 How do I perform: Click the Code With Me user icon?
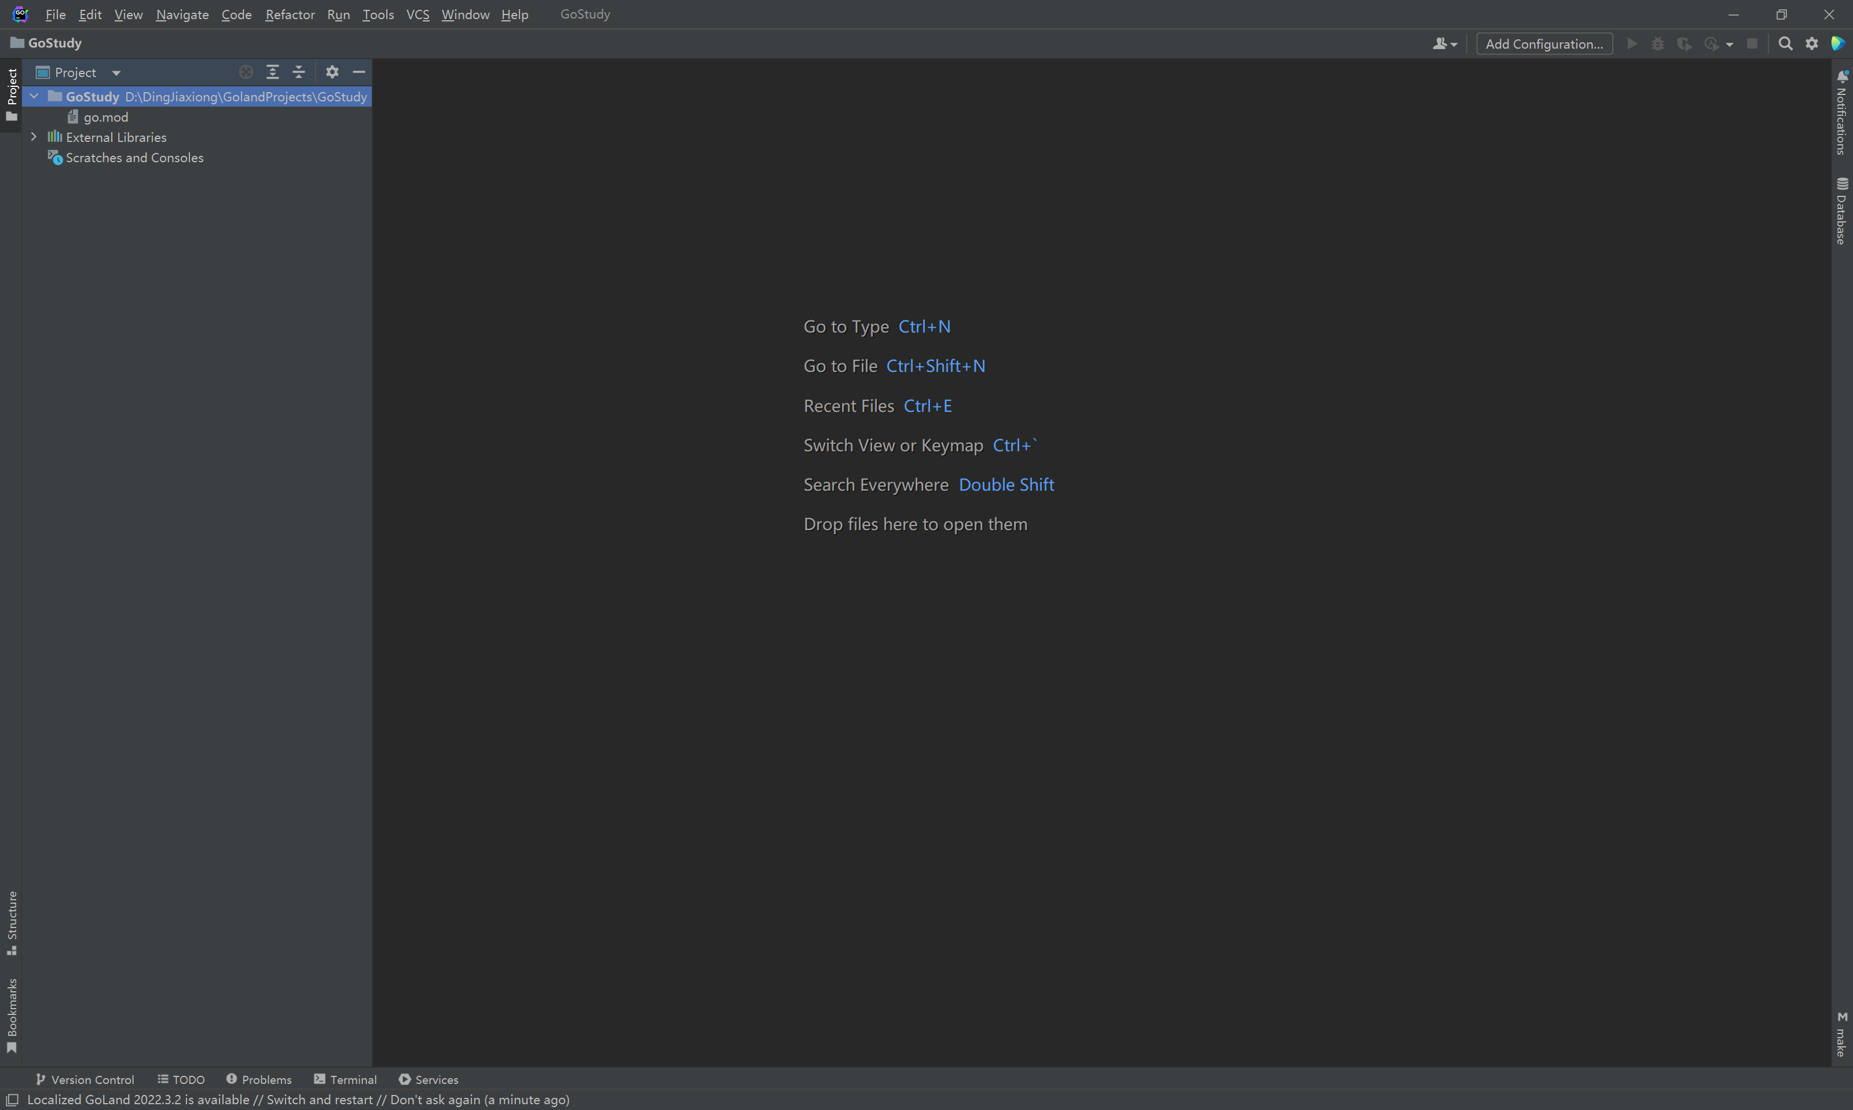pos(1444,44)
